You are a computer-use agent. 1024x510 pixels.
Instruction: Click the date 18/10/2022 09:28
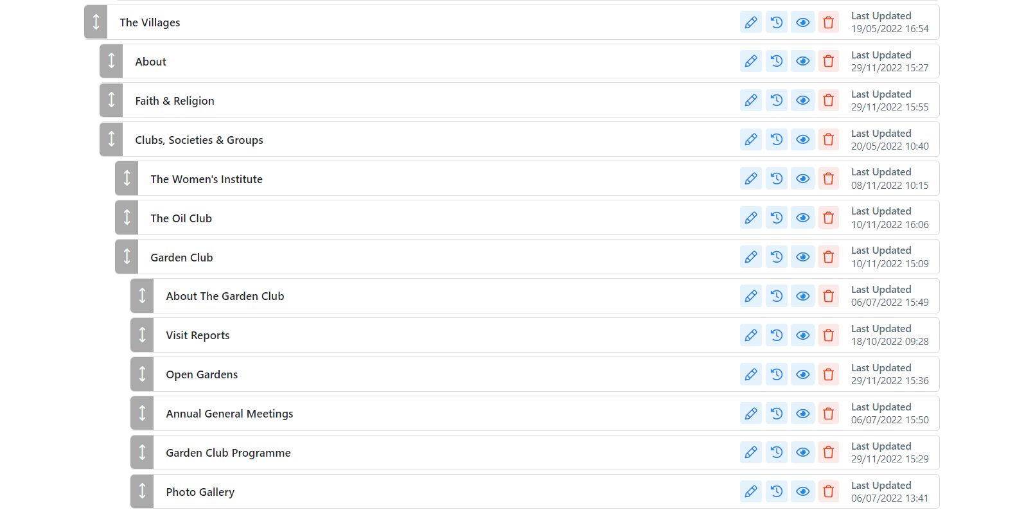890,342
